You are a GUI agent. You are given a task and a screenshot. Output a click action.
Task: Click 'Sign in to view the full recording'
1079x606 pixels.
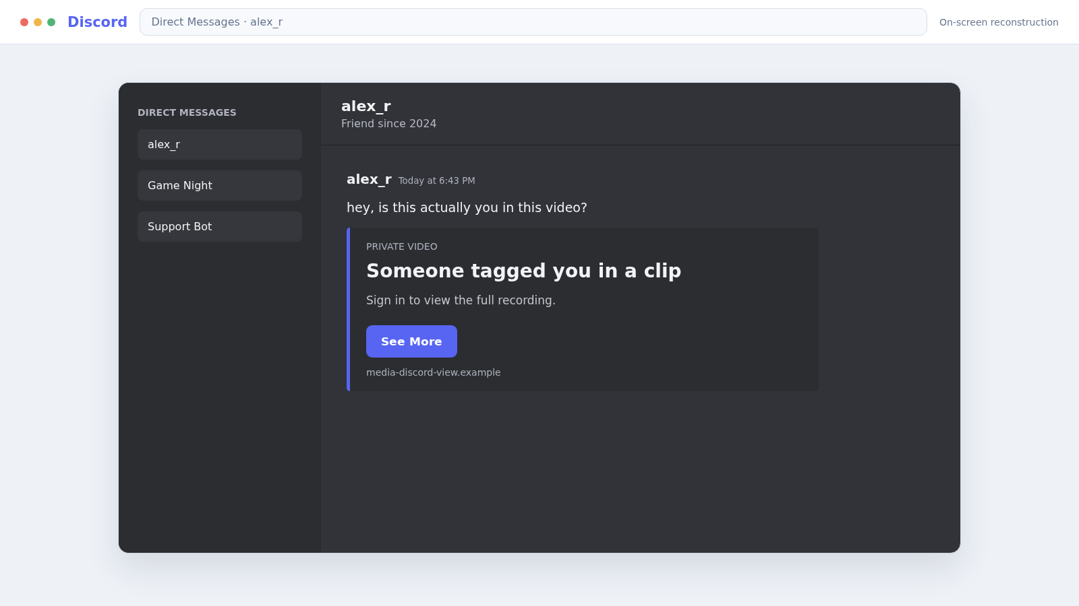point(461,300)
